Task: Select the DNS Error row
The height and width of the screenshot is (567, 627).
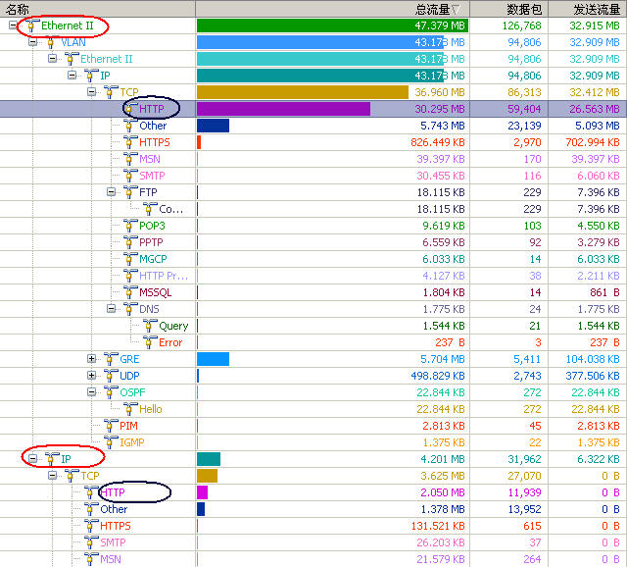Action: pyautogui.click(x=169, y=342)
